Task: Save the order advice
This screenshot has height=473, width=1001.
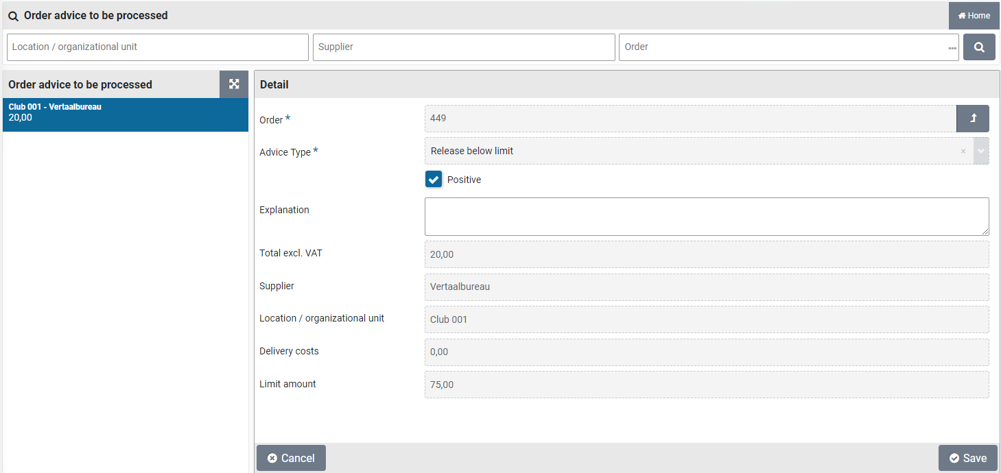Action: [x=967, y=458]
